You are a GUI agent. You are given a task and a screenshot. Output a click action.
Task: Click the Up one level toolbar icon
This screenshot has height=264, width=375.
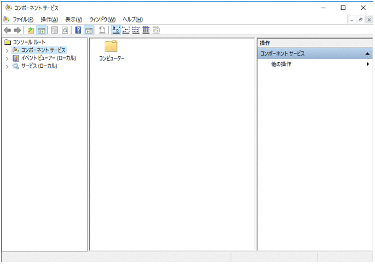[31, 30]
